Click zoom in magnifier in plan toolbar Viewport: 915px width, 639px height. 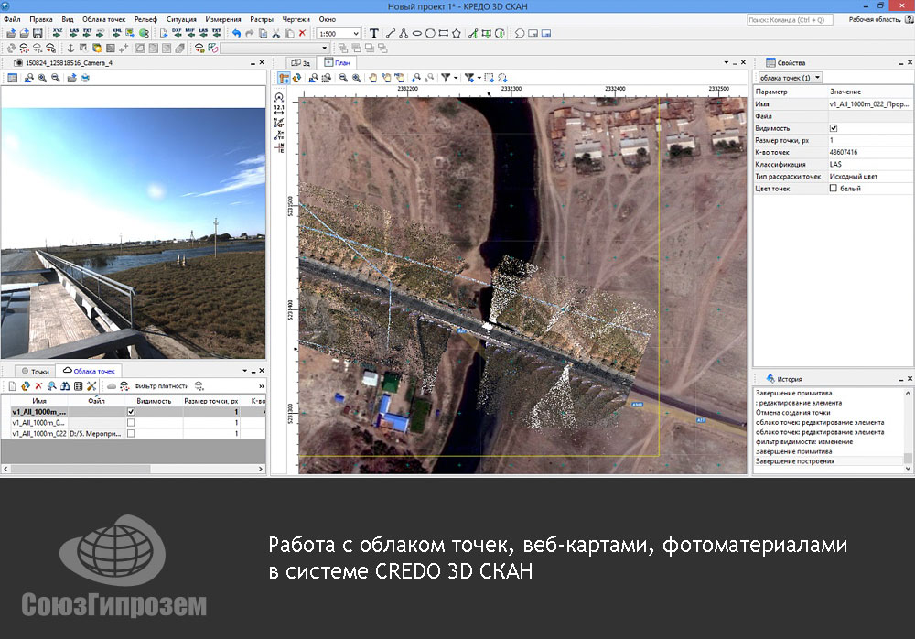point(357,78)
